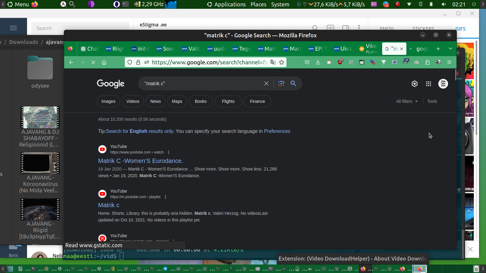Open more options for first YouTube result

169,152
